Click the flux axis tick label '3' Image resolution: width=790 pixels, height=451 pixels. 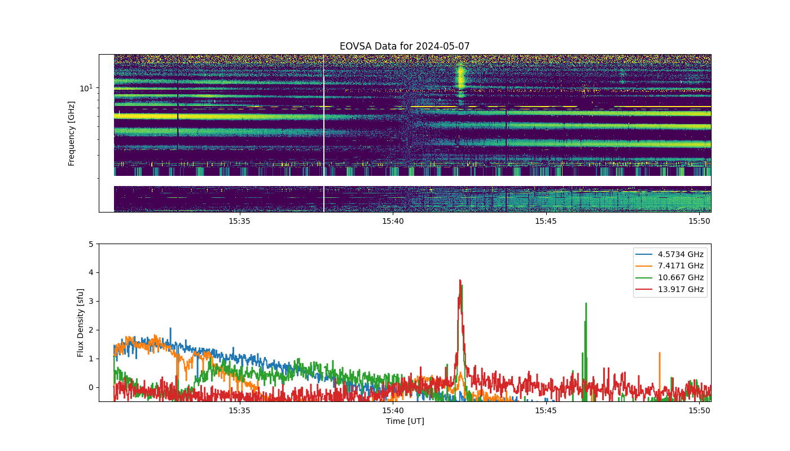pos(91,302)
